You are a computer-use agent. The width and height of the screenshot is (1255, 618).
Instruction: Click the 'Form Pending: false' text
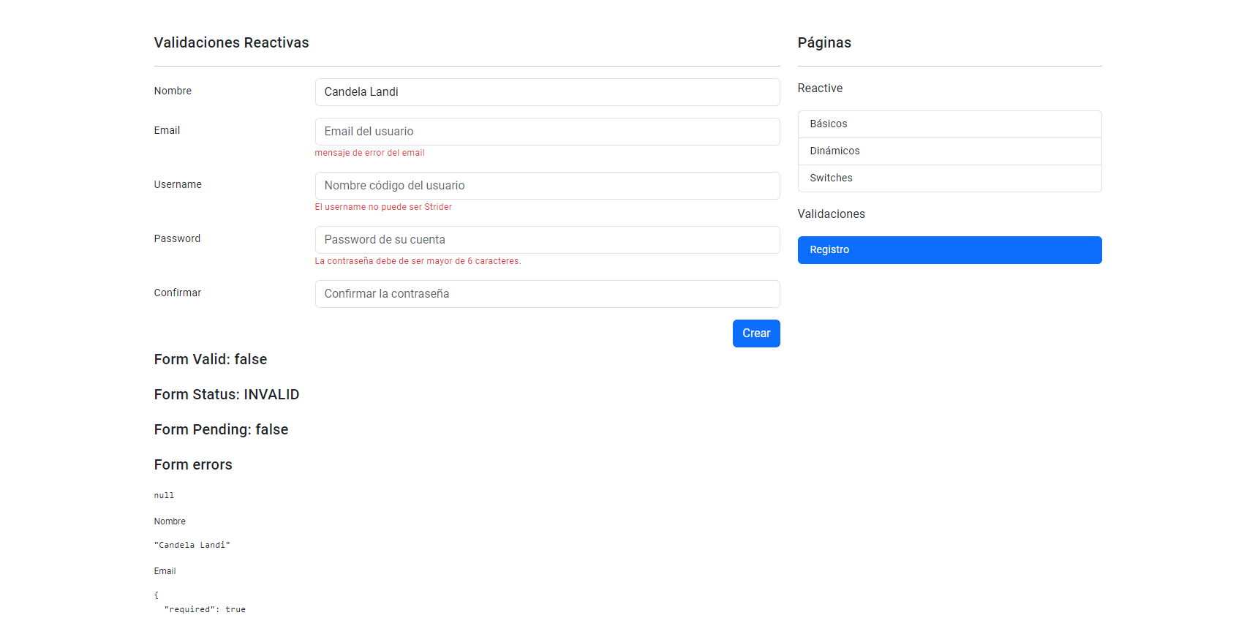tap(221, 429)
